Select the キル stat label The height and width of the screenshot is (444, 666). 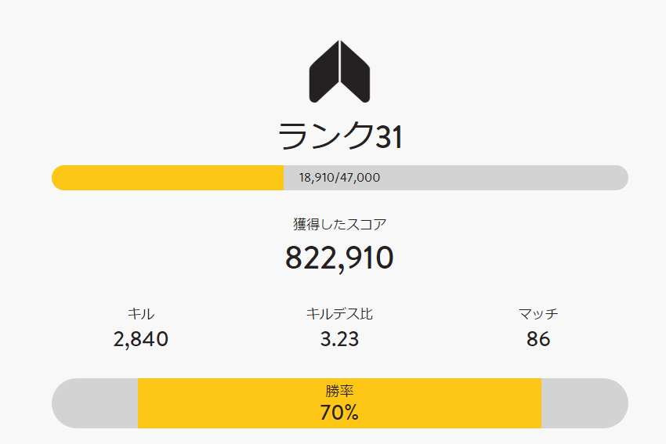coord(140,314)
